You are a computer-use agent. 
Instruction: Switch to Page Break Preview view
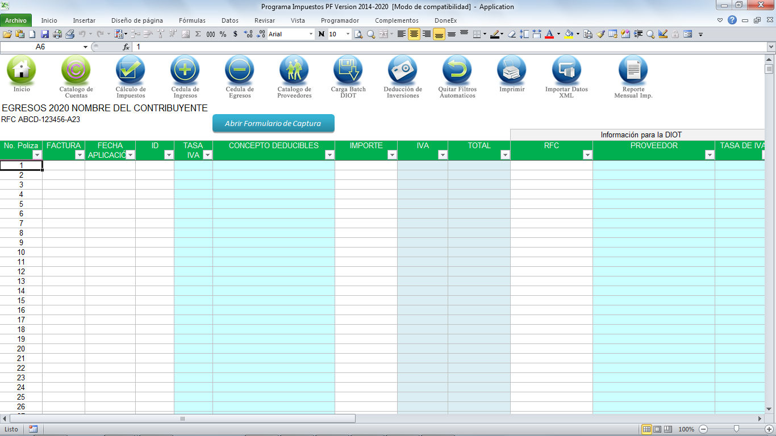pyautogui.click(x=667, y=429)
